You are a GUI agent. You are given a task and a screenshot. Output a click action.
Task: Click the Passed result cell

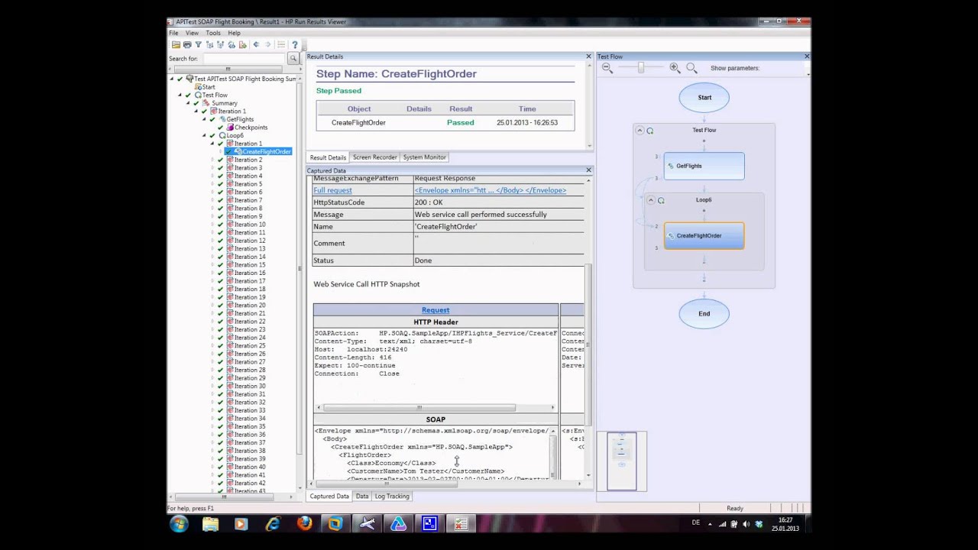coord(461,122)
